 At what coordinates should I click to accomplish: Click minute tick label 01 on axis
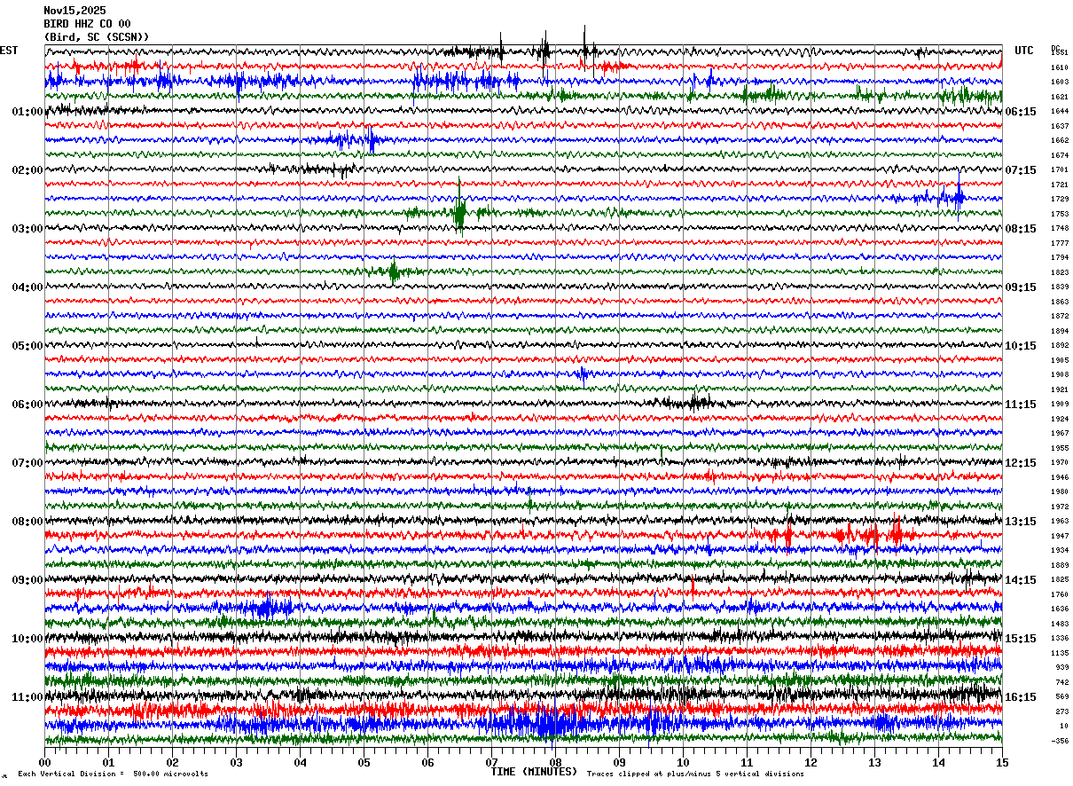[108, 762]
